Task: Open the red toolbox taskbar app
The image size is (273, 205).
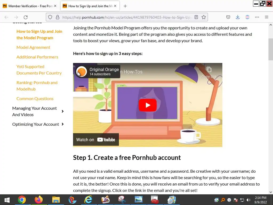Action: click(155, 200)
